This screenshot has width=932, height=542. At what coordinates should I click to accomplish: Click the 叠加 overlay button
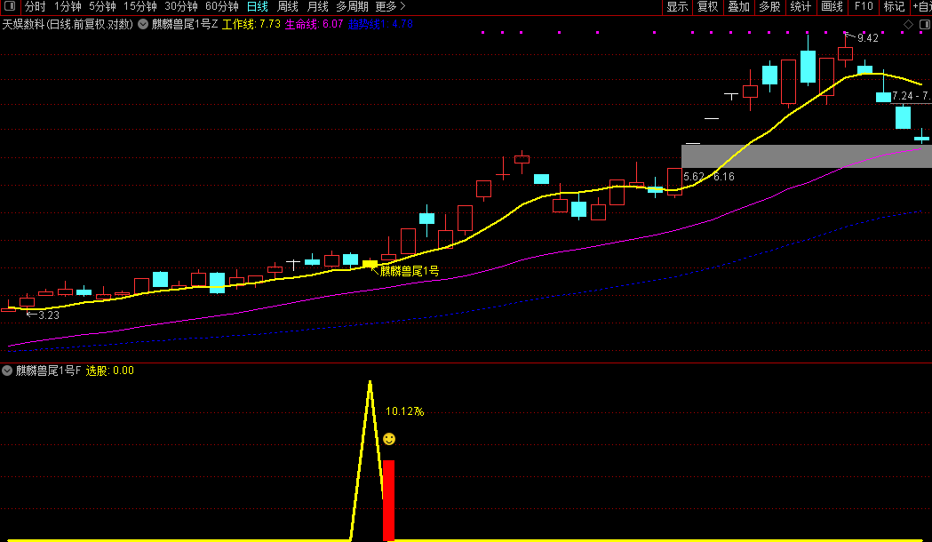pyautogui.click(x=739, y=6)
